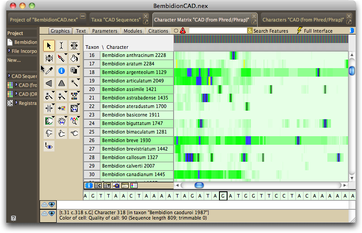Image resolution: width=362 pixels, height=233 pixels.
Task: Expand the CAD Sequences project item
Action: [x=9, y=75]
